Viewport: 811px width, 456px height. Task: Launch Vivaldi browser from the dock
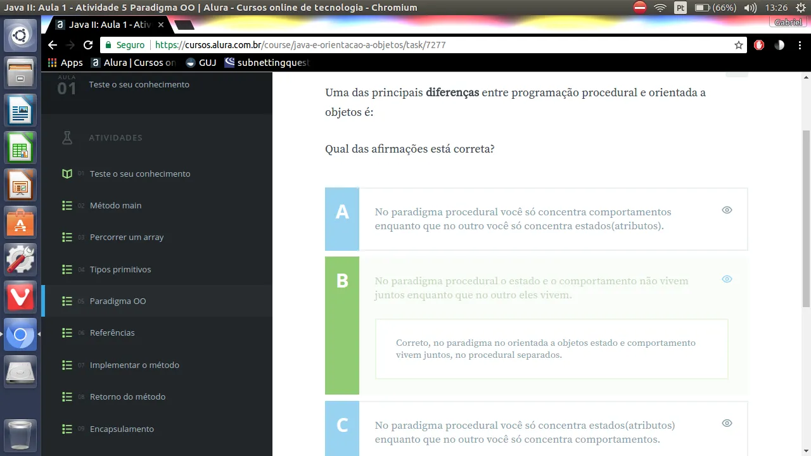coord(20,297)
